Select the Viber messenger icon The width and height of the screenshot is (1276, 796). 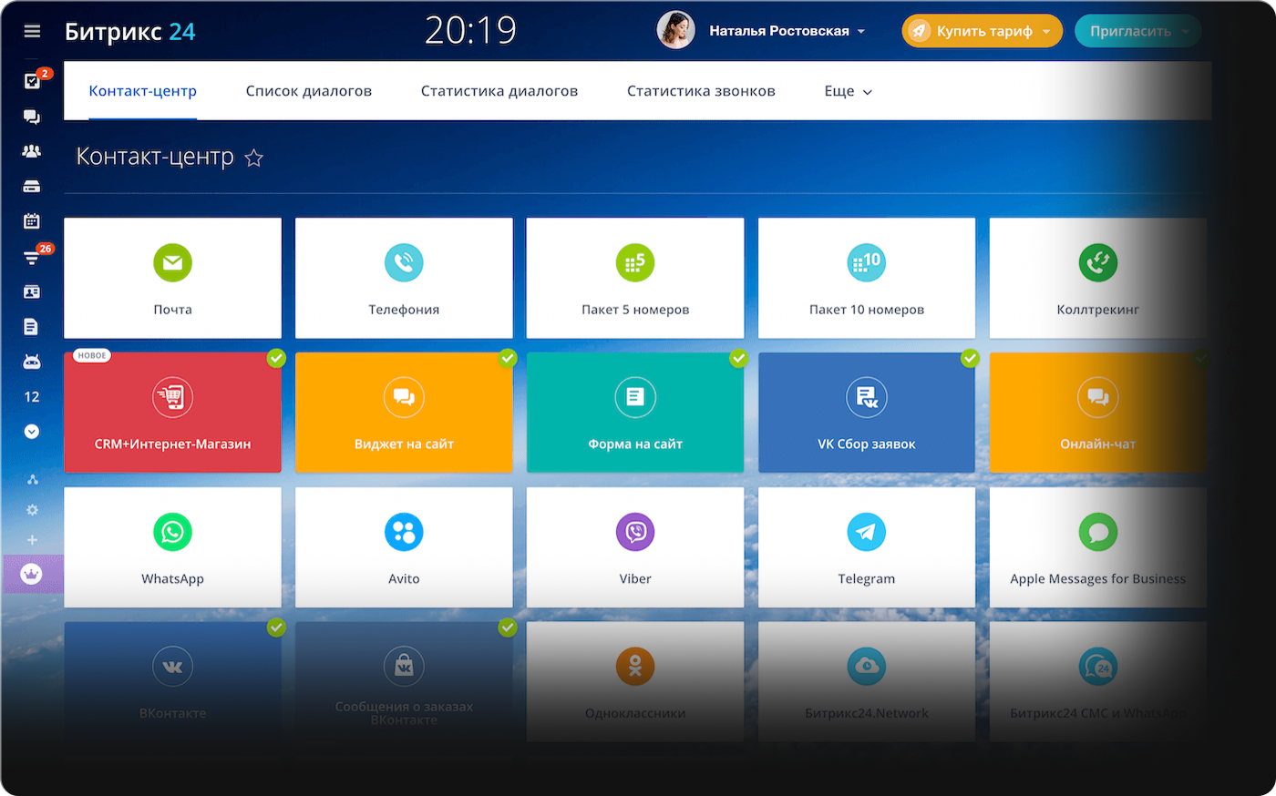pos(635,532)
